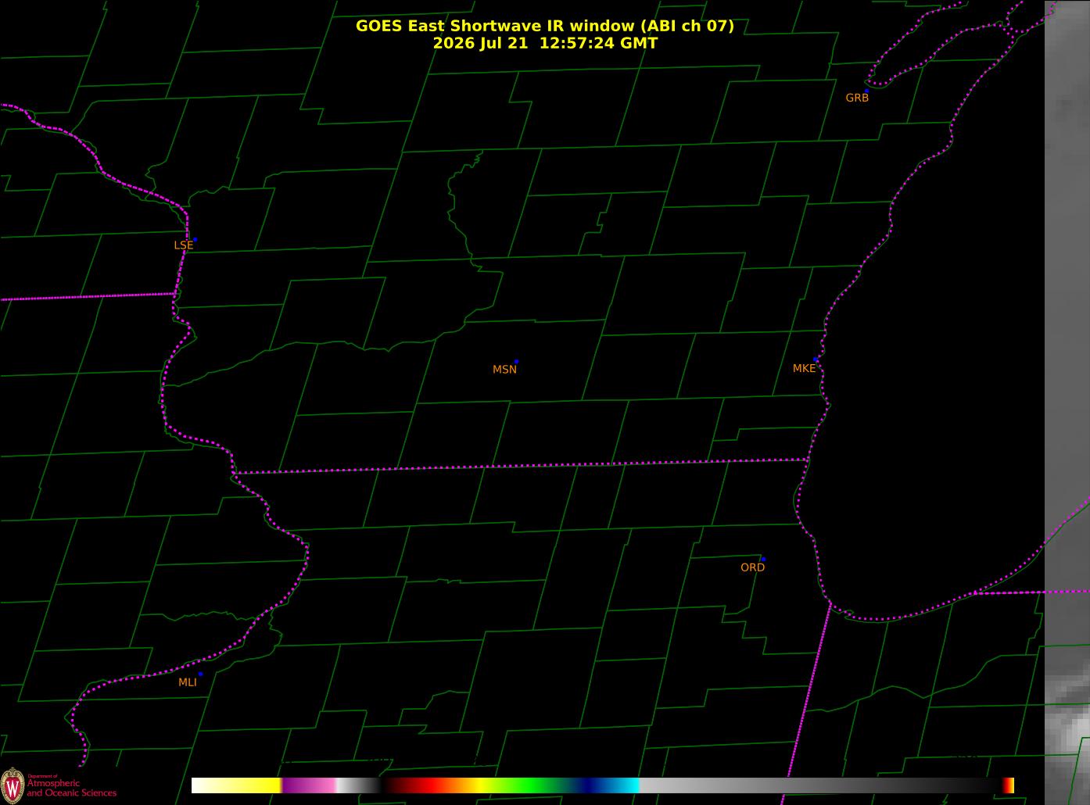Click the MSN station label text

tap(504, 370)
